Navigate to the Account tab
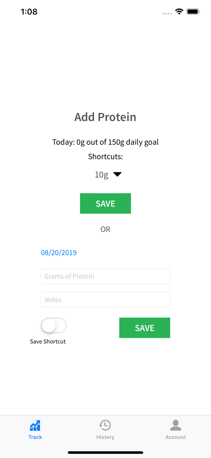211x458 pixels. [x=176, y=429]
